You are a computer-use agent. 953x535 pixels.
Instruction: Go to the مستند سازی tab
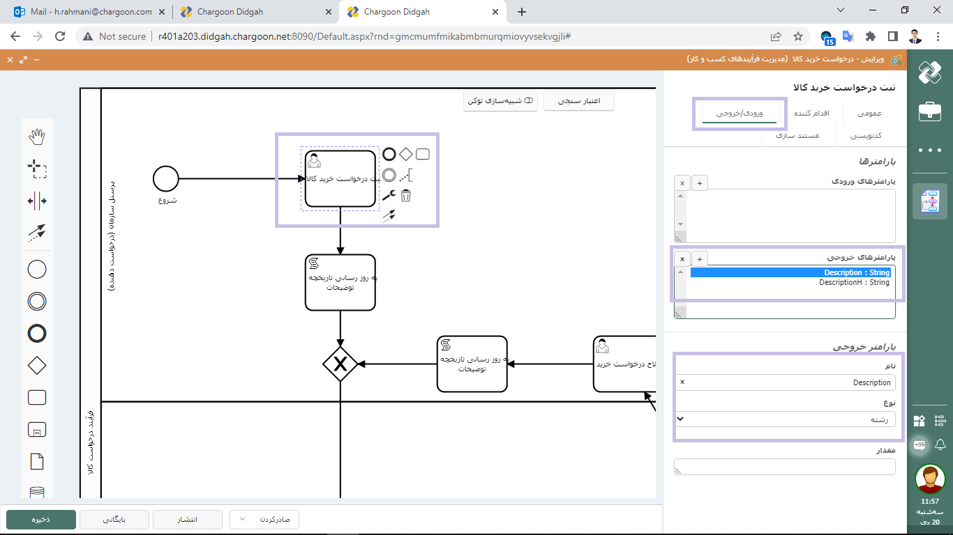tap(797, 135)
